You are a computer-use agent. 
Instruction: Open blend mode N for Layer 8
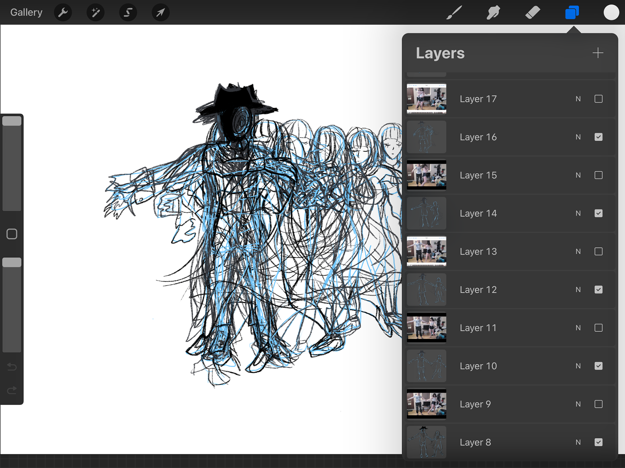coord(578,442)
